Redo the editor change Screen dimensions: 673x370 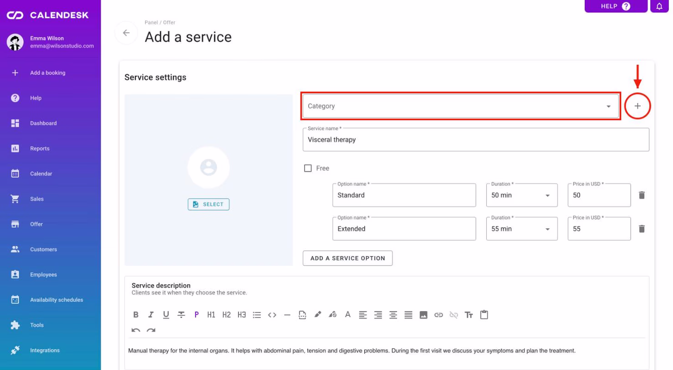pos(151,330)
